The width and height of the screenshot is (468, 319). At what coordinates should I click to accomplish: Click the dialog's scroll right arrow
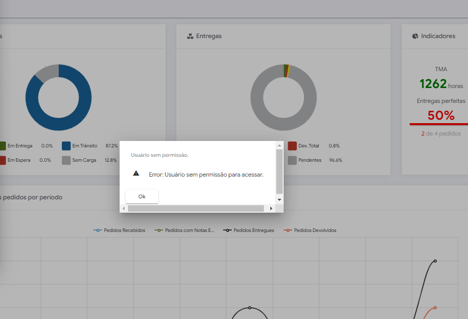[x=271, y=209]
